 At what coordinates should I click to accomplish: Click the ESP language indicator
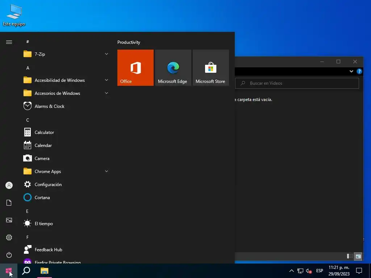[x=320, y=271]
